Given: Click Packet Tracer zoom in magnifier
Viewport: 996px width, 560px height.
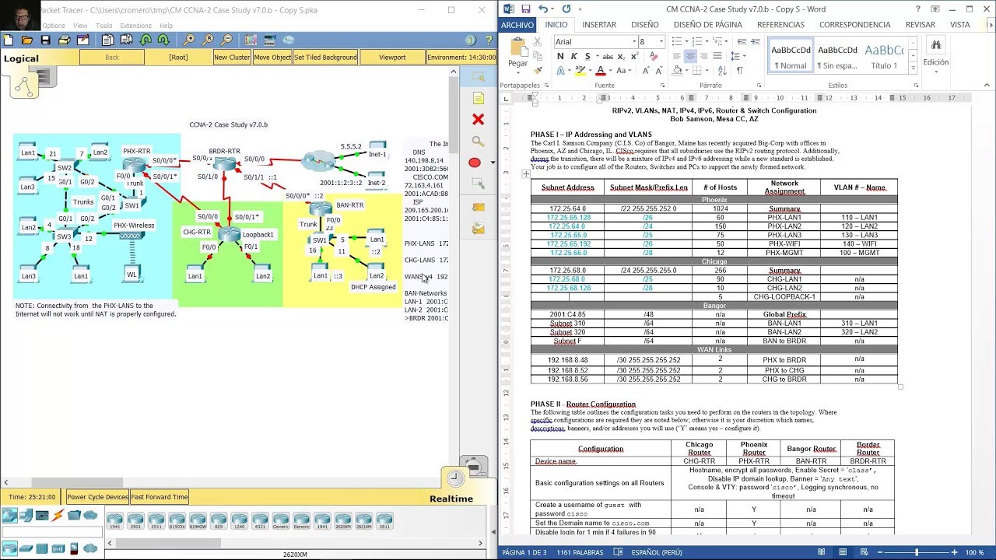Looking at the screenshot, I should pyautogui.click(x=189, y=40).
